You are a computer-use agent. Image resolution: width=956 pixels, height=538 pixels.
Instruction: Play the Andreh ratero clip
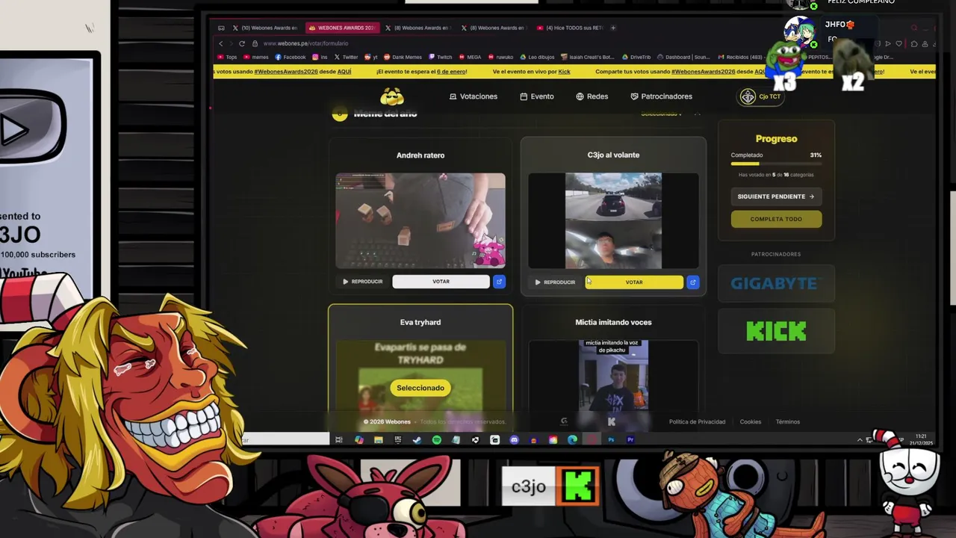tap(363, 282)
